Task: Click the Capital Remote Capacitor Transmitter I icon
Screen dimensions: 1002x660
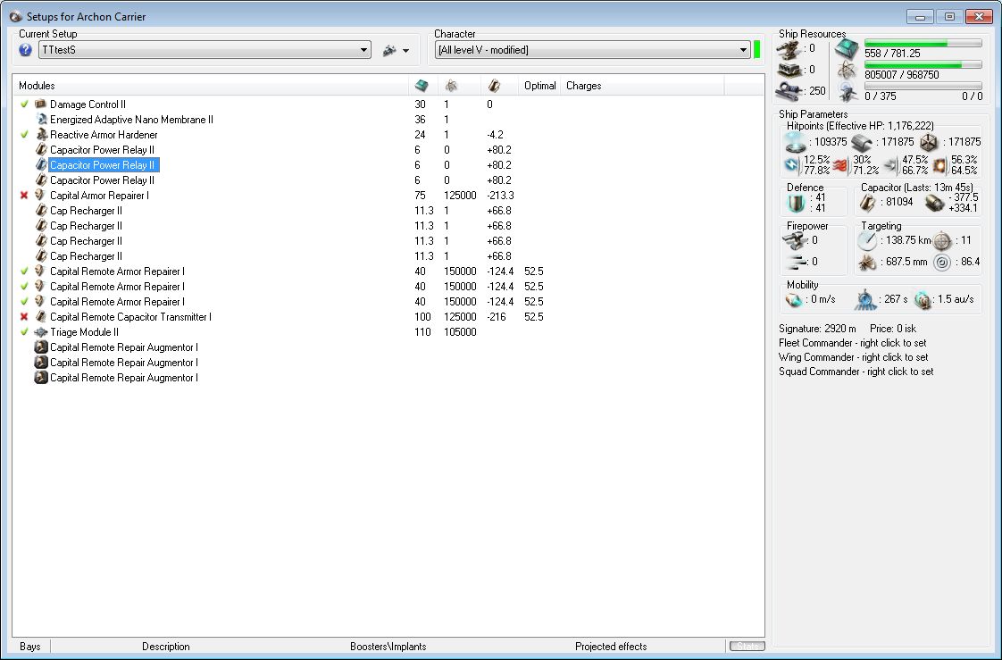Action: coord(41,317)
